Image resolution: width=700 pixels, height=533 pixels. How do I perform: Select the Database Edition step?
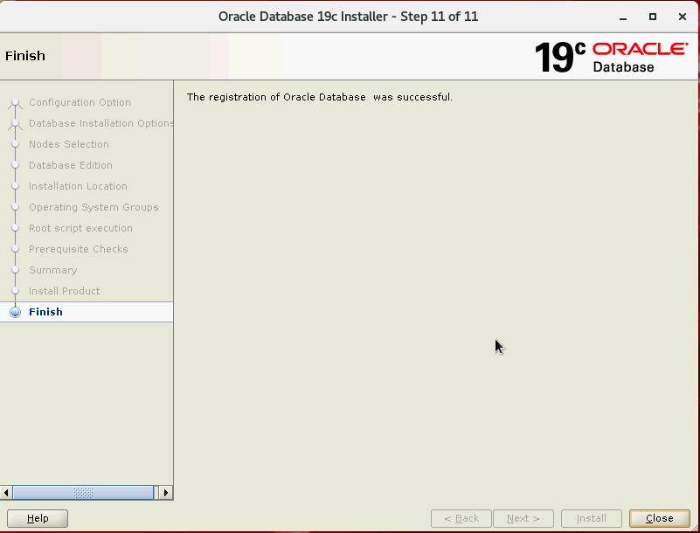[70, 165]
